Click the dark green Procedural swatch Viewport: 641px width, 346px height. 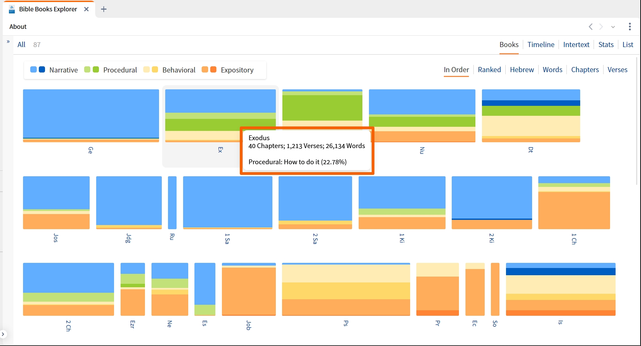(x=96, y=69)
